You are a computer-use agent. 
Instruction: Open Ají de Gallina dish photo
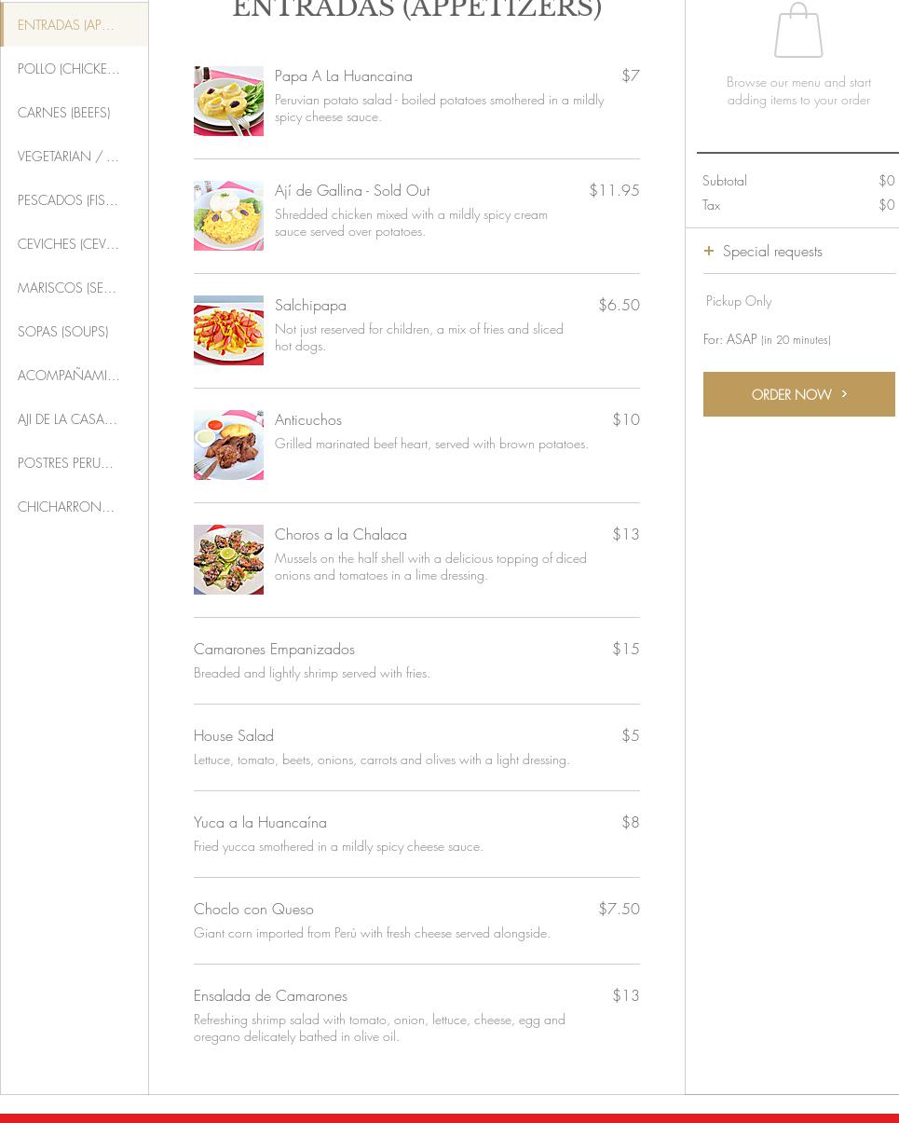(x=228, y=215)
